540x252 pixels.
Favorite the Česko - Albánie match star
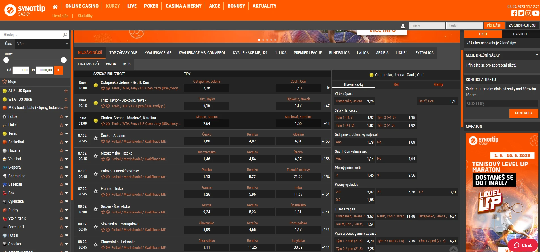(x=103, y=141)
